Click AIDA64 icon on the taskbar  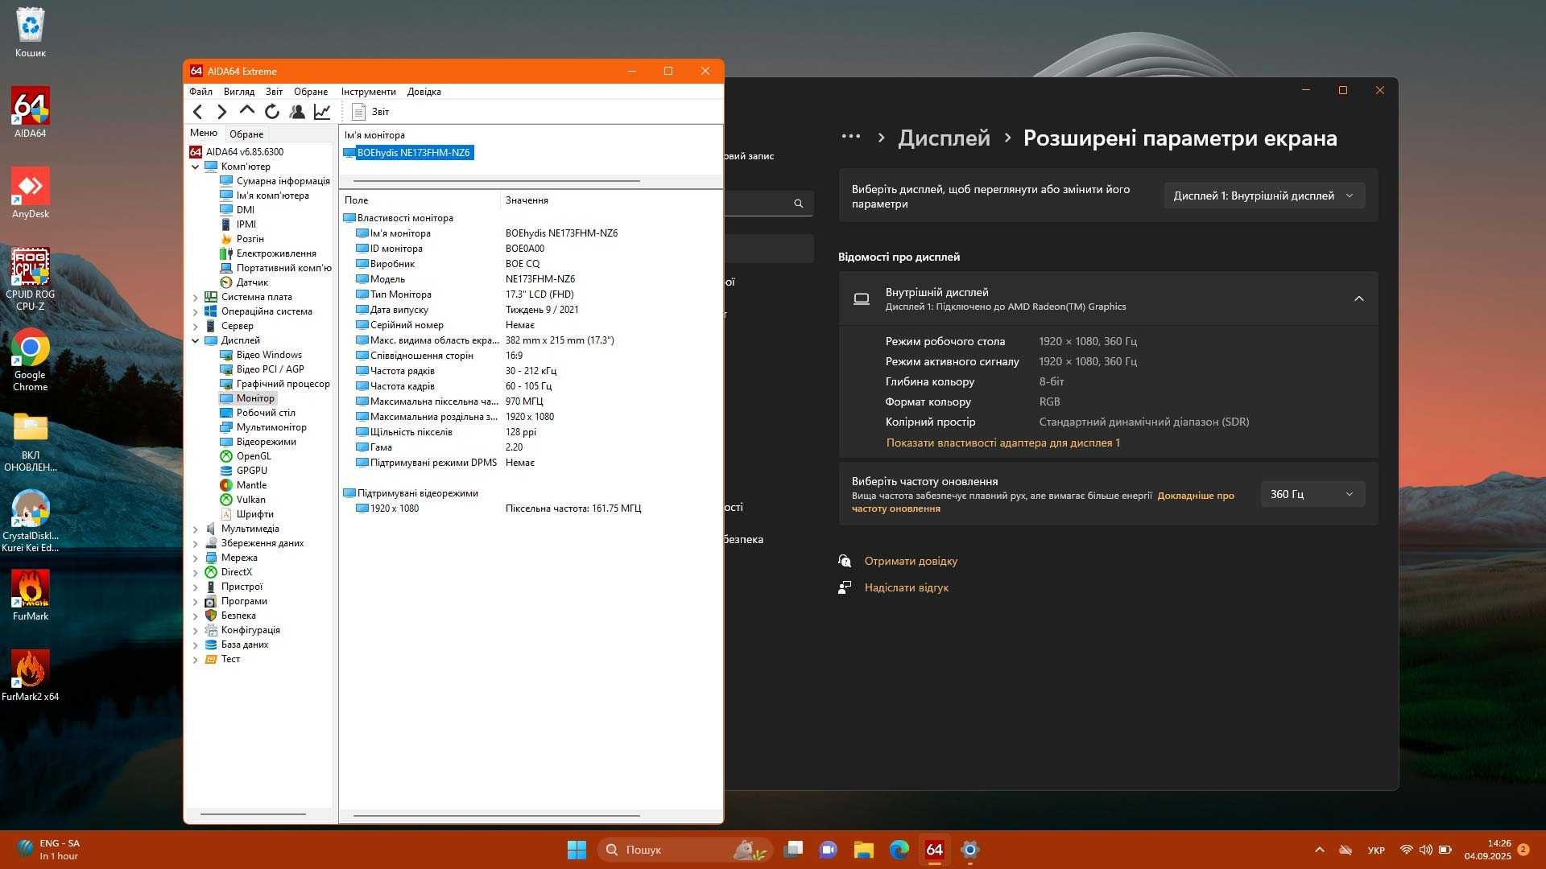[x=935, y=850]
